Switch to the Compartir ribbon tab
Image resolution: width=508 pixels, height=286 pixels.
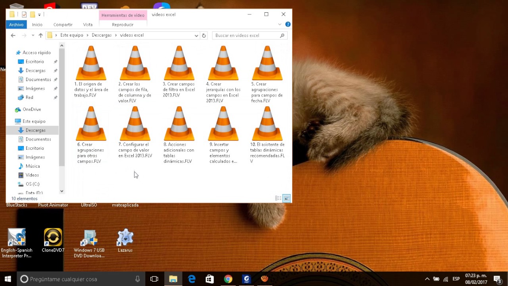coord(63,25)
